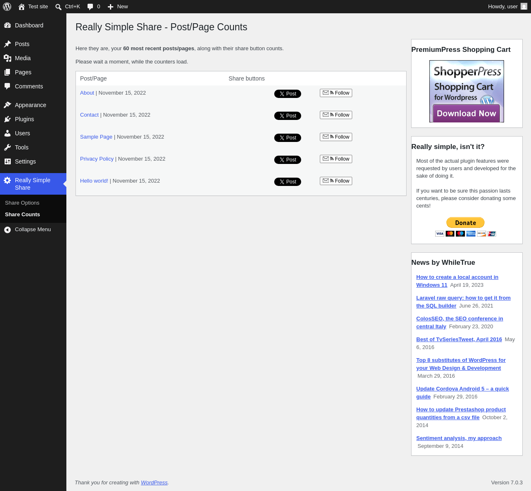This screenshot has height=491, width=531.
Task: Open the Contact page link
Action: click(x=89, y=115)
